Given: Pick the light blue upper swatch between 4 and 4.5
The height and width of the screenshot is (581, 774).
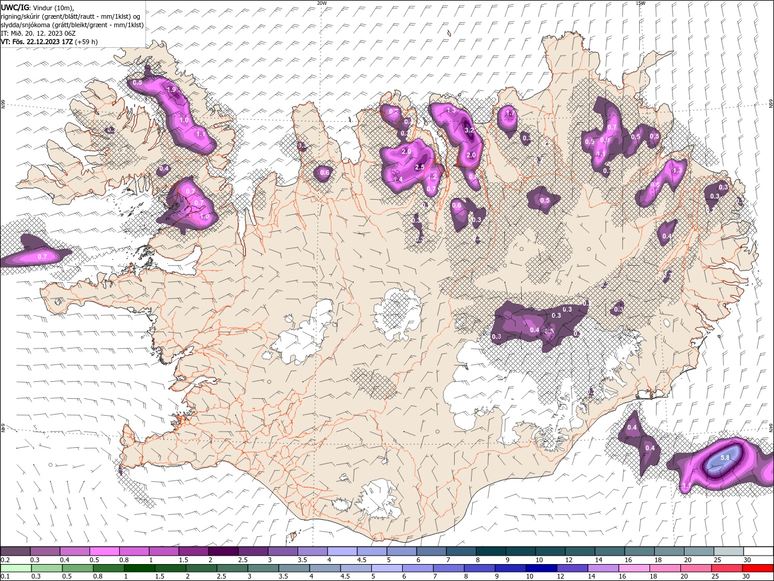Looking at the screenshot, I should 342,551.
